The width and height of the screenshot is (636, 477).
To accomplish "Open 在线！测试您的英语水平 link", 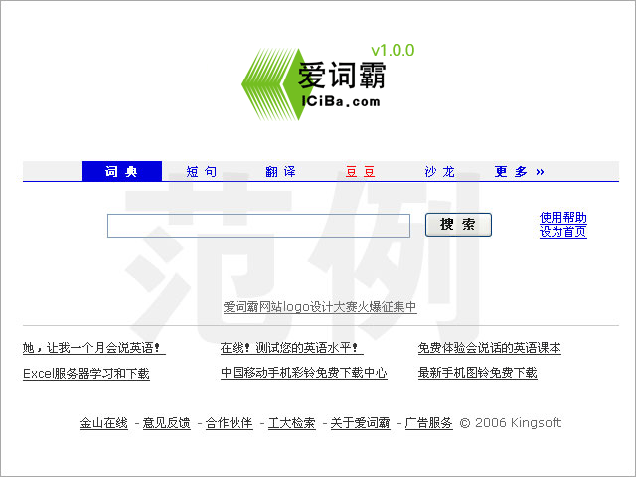I will [x=291, y=348].
